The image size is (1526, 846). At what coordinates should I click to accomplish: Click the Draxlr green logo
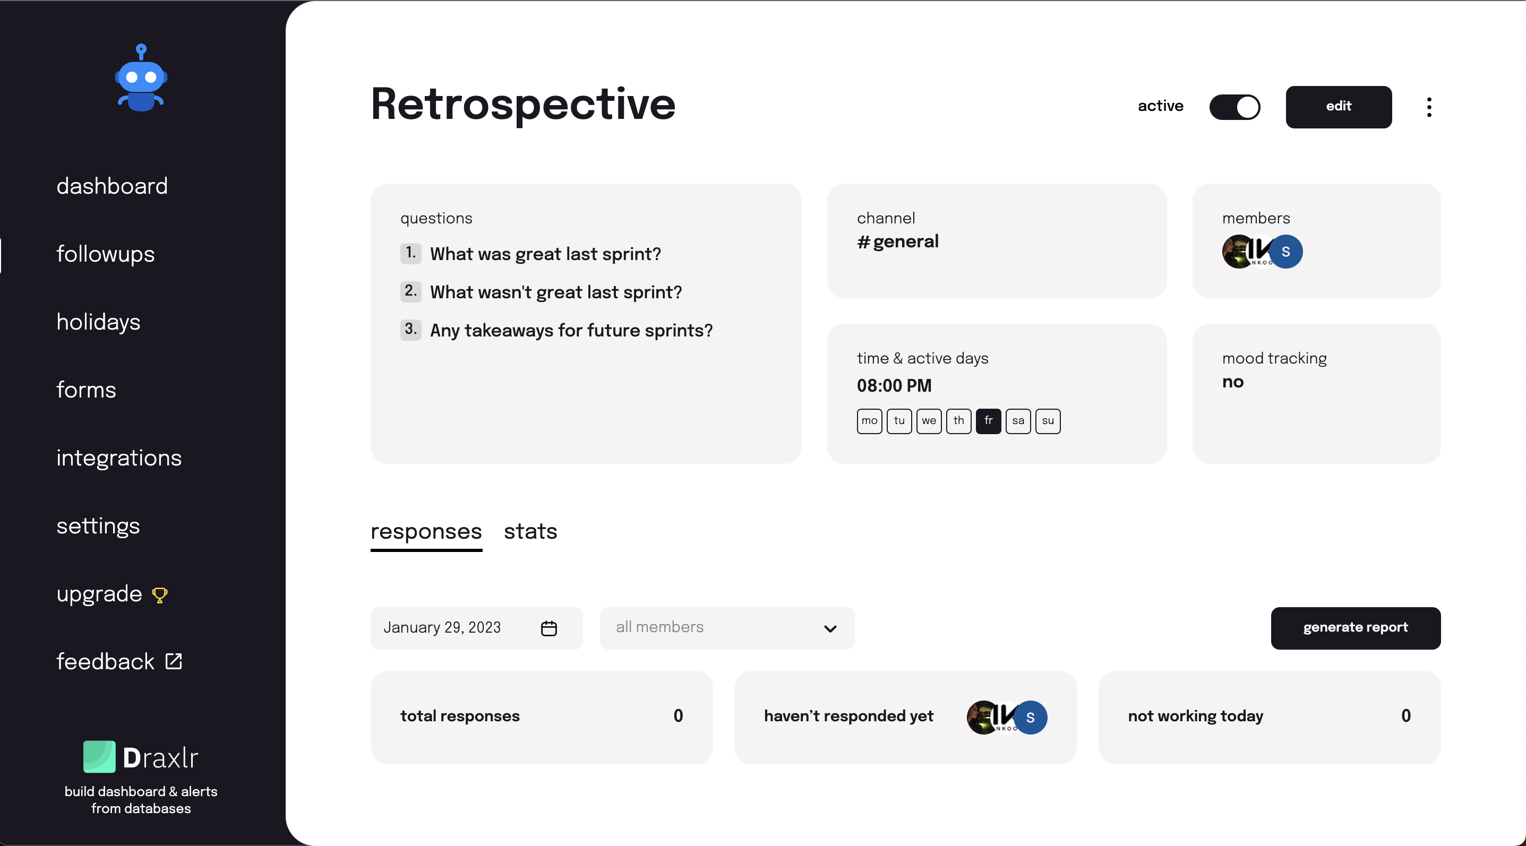[x=99, y=757]
